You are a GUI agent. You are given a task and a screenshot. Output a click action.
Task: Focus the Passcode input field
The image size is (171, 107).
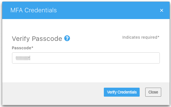(86, 58)
